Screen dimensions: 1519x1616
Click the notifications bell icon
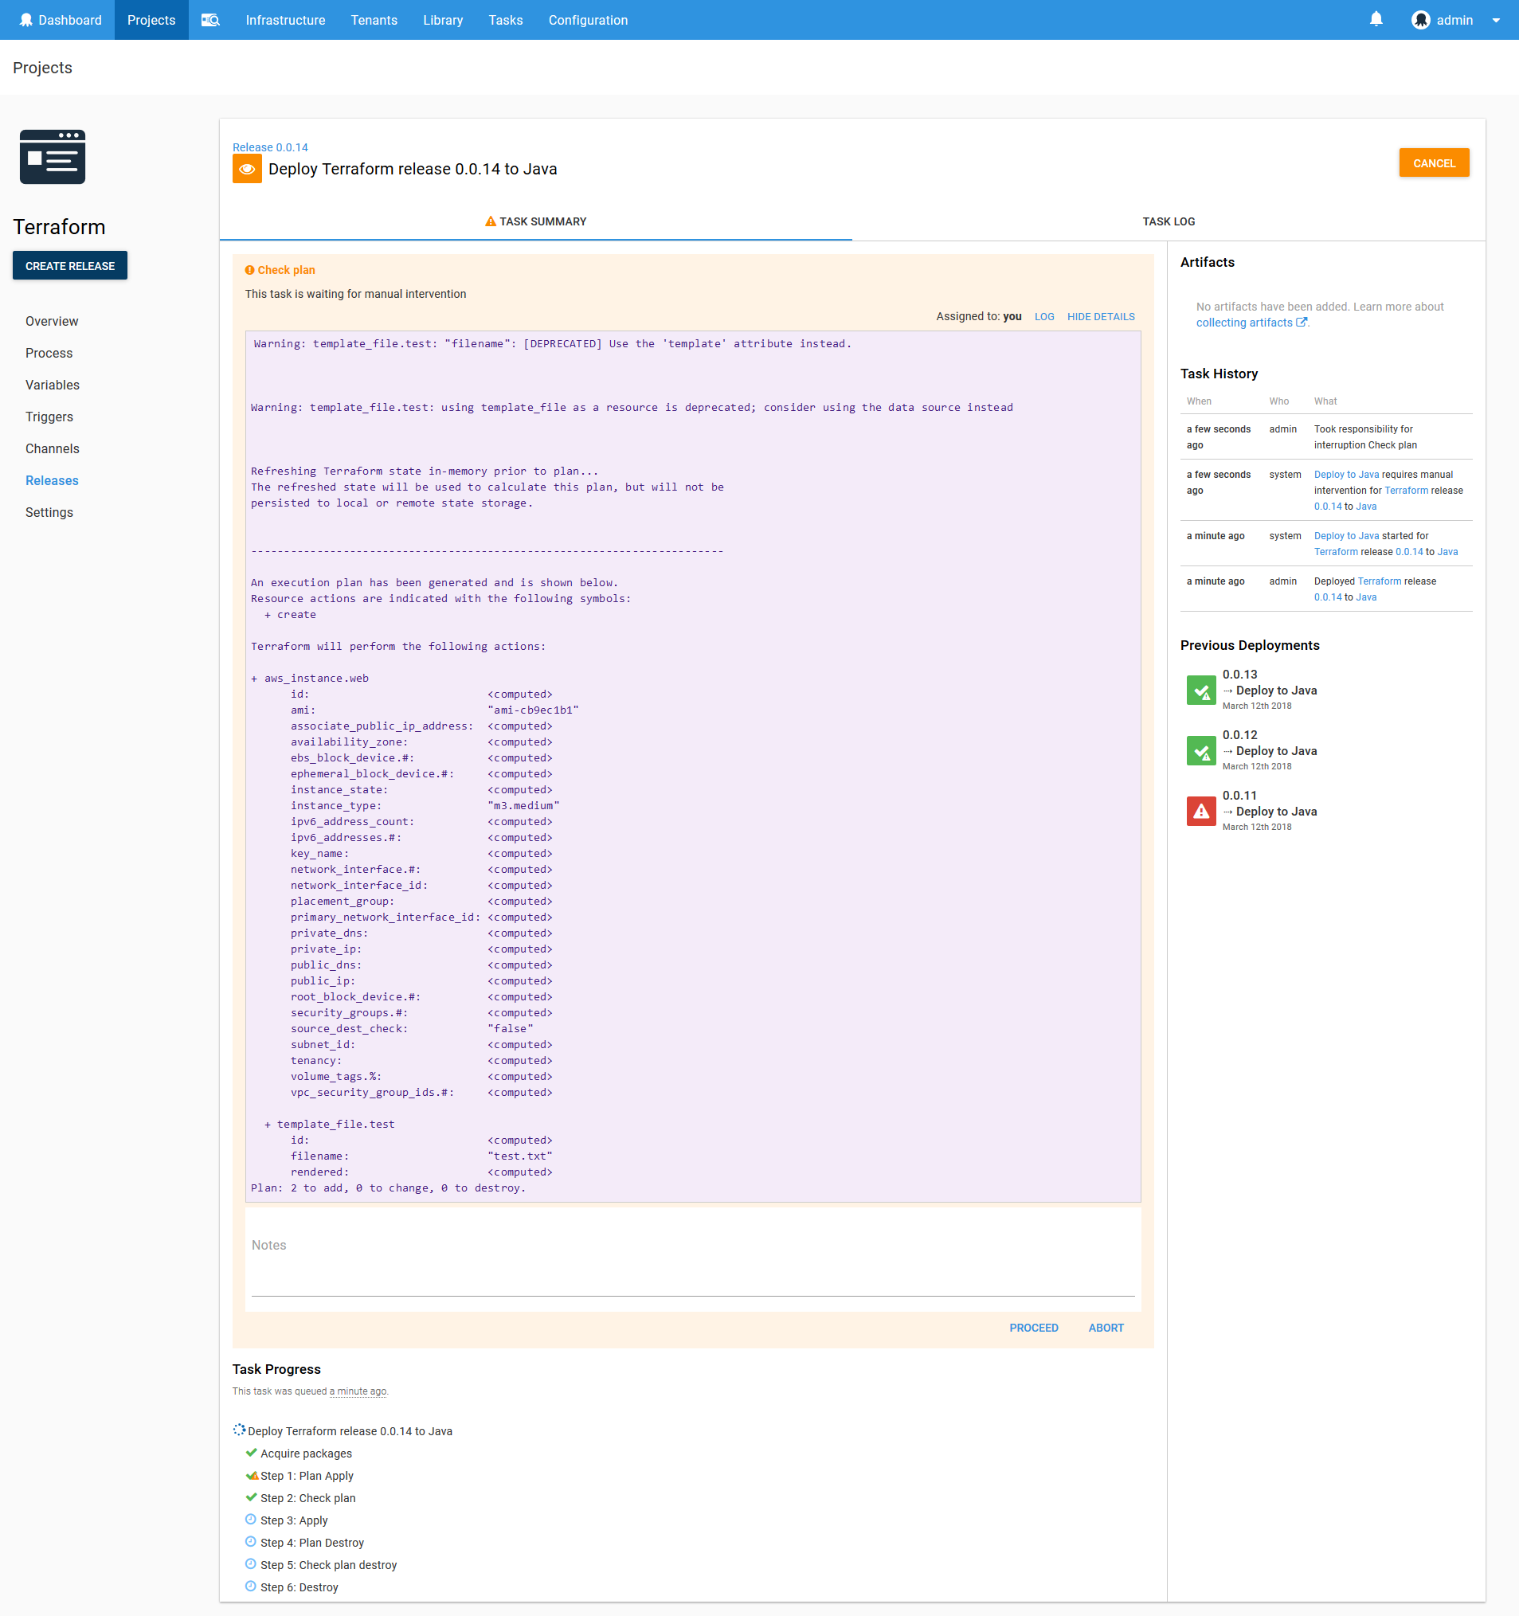[x=1375, y=19]
